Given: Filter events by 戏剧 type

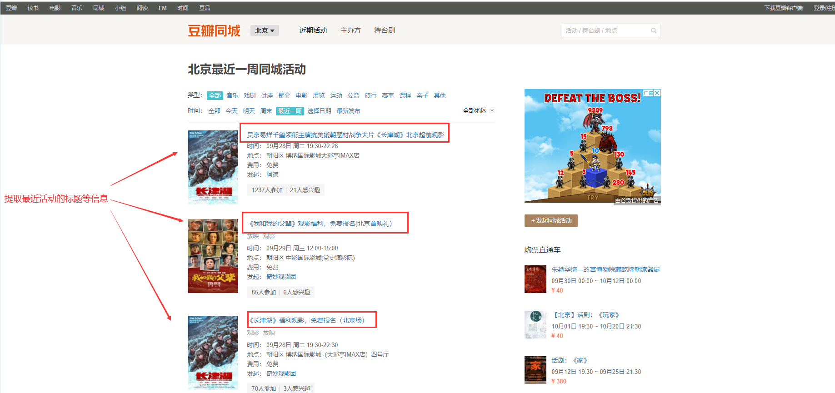Looking at the screenshot, I should click(250, 95).
